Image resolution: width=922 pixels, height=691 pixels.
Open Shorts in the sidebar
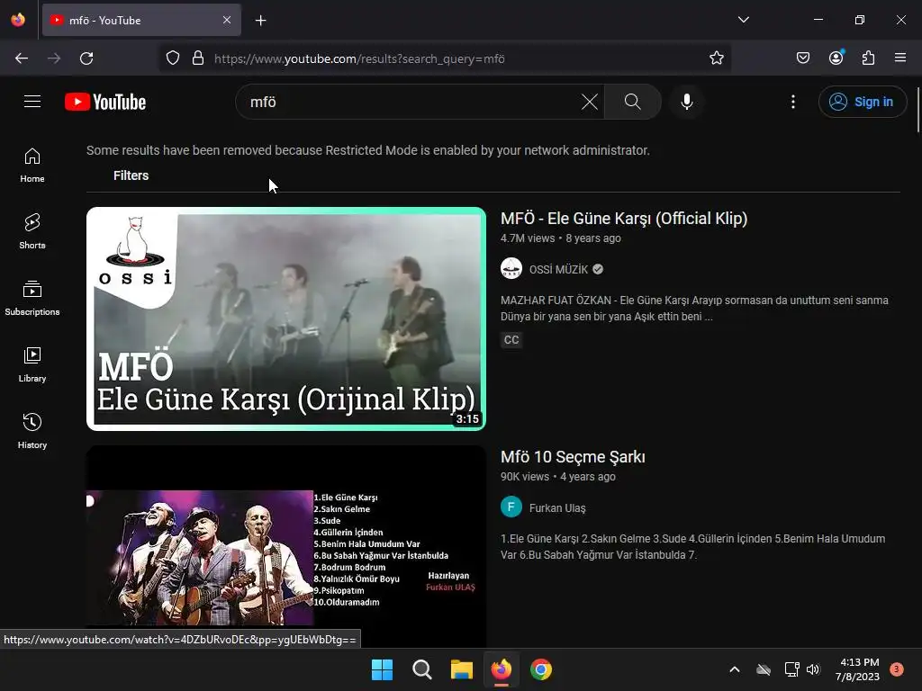[x=32, y=231]
